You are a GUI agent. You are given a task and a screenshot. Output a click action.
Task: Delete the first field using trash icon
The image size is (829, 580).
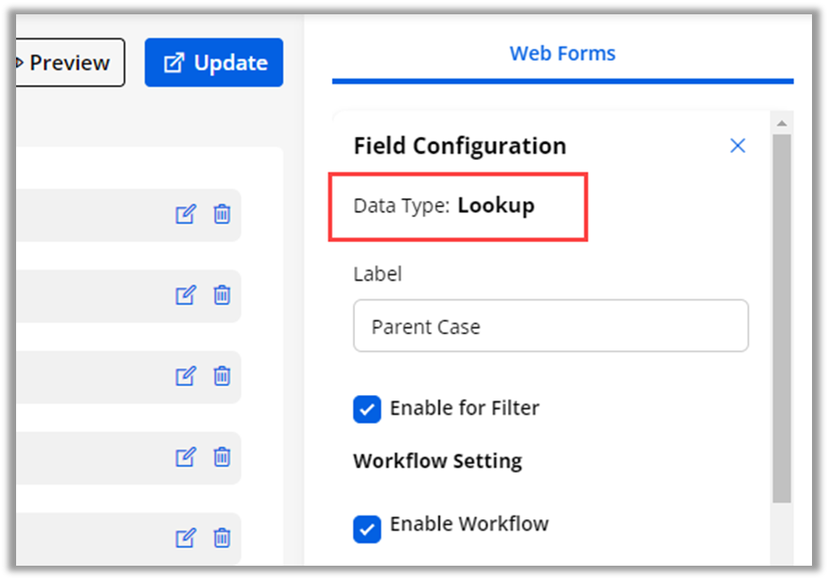222,214
